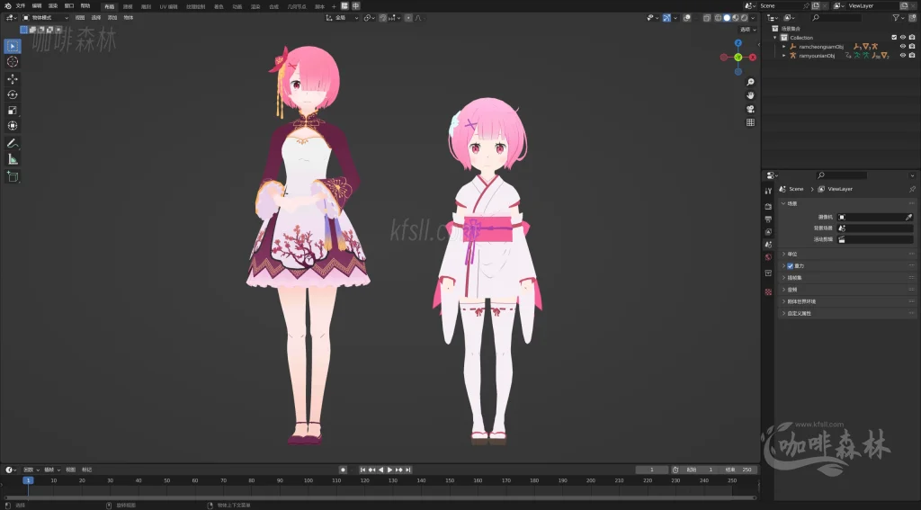Image resolution: width=921 pixels, height=510 pixels.
Task: Open the Render menu
Action: (53, 6)
